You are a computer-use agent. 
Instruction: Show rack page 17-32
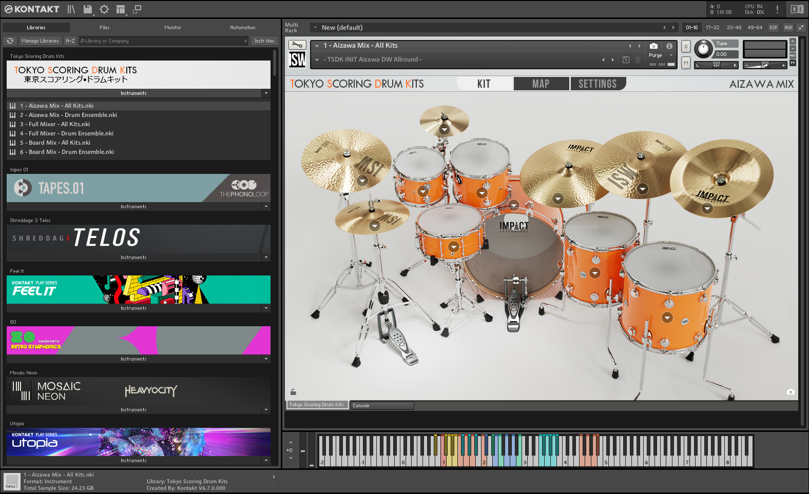click(712, 28)
